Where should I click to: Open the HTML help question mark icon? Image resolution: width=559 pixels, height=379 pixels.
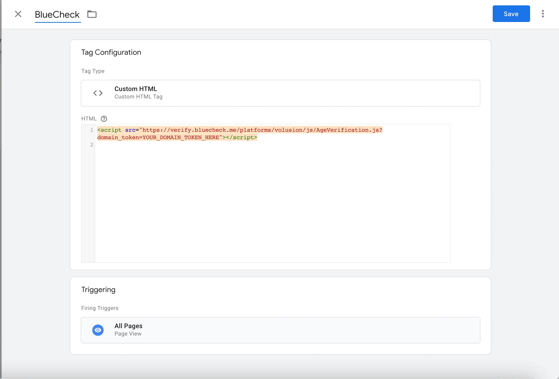pyautogui.click(x=104, y=119)
